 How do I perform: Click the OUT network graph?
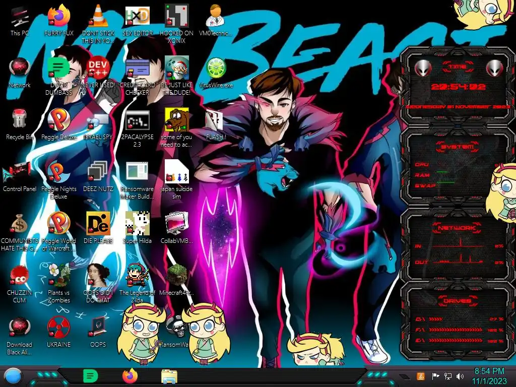coord(459,260)
